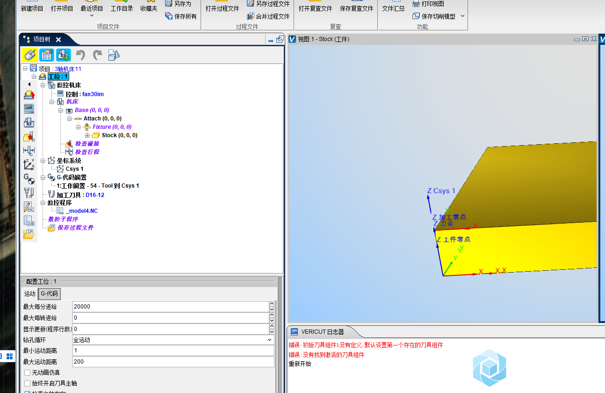Click the collision check icon in the sidebar
Screen dimensions: 605x393
click(x=29, y=137)
